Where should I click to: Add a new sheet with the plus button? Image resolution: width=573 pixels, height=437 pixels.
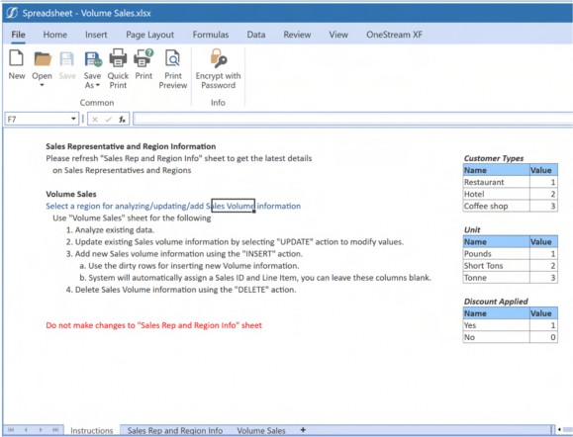coord(303,430)
